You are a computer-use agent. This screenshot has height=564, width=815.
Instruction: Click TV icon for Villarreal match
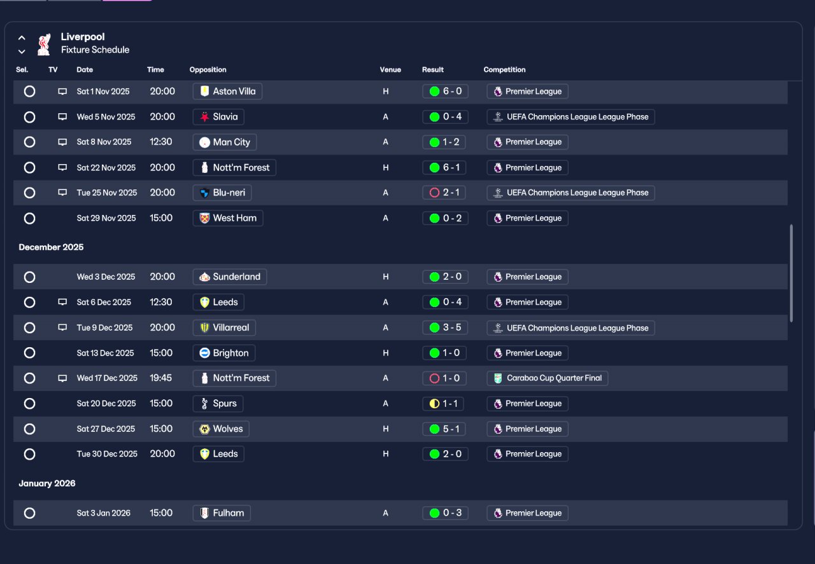(x=62, y=327)
